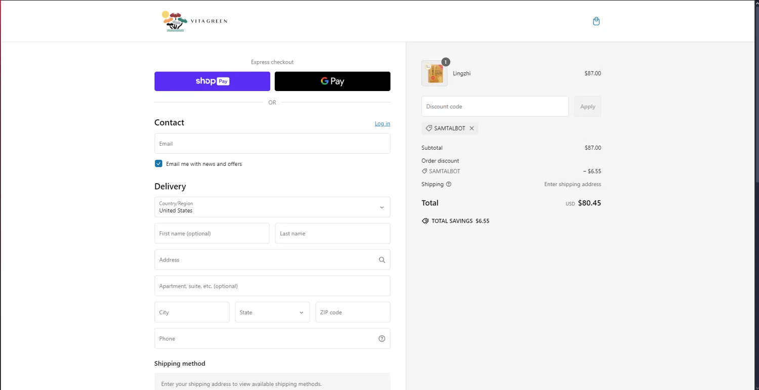Image resolution: width=759 pixels, height=390 pixels.
Task: Click the $80.45 total amount
Action: pos(589,203)
